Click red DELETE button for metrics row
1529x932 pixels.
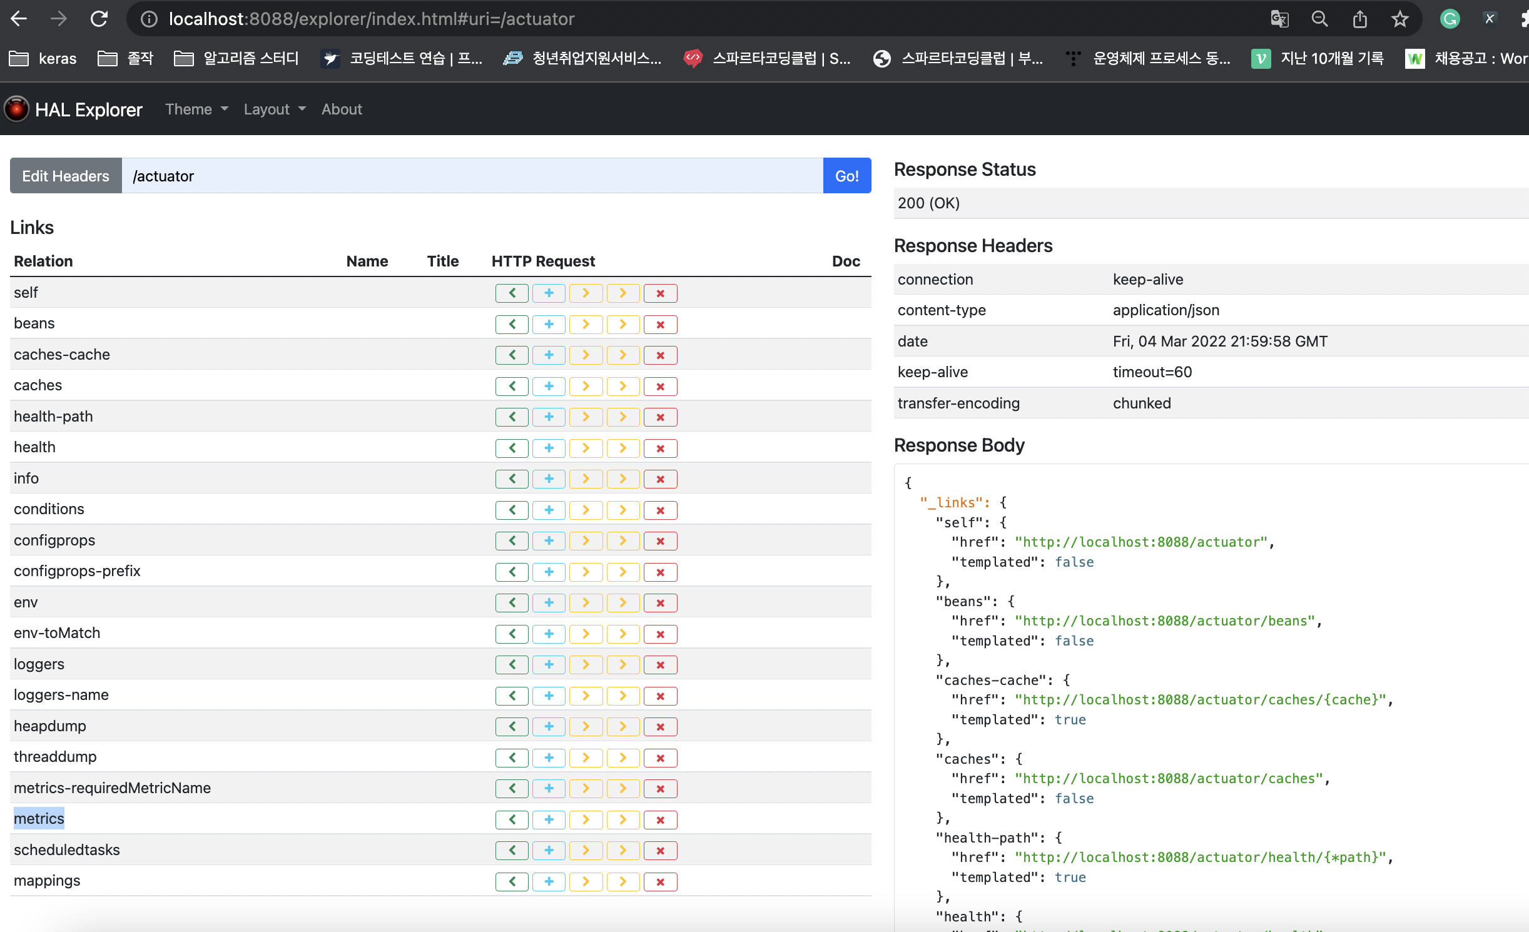point(660,819)
